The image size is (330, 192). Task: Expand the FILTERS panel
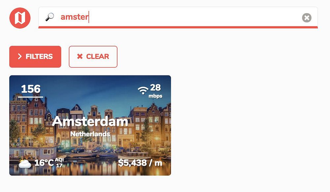35,57
